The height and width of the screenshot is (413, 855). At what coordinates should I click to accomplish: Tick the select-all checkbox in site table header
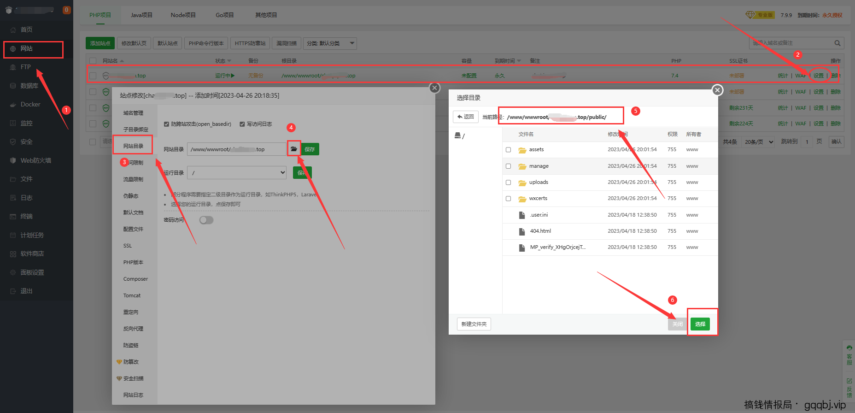coord(93,61)
